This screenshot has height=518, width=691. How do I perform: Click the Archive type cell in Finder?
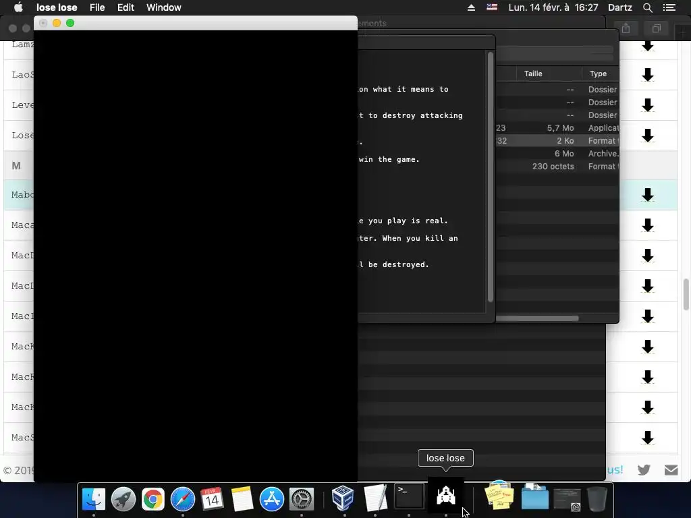[x=603, y=153]
